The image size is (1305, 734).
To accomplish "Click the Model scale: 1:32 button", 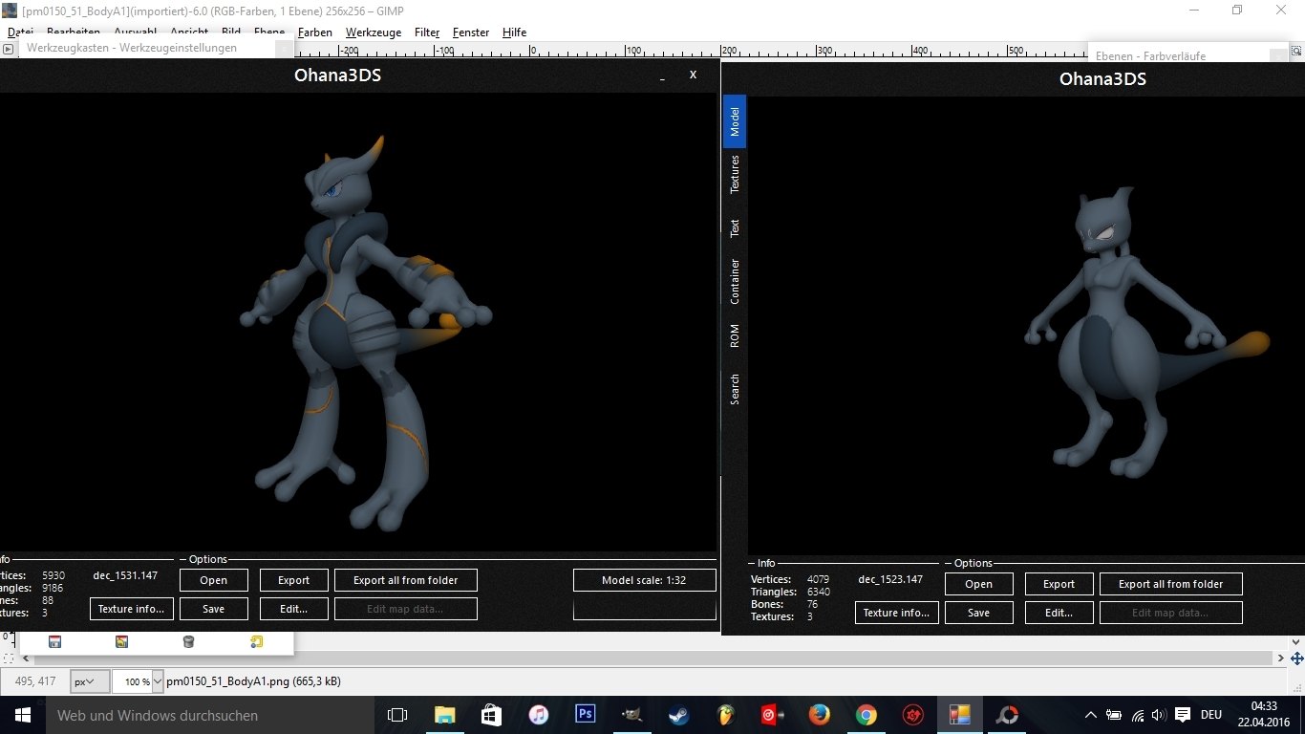I will click(645, 580).
